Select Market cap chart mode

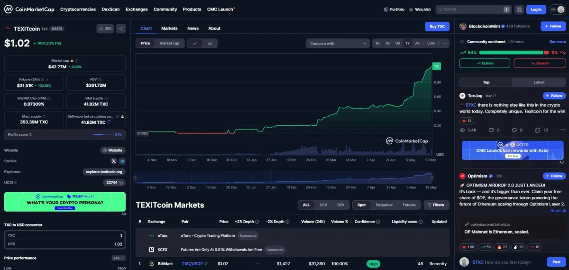pyautogui.click(x=170, y=43)
